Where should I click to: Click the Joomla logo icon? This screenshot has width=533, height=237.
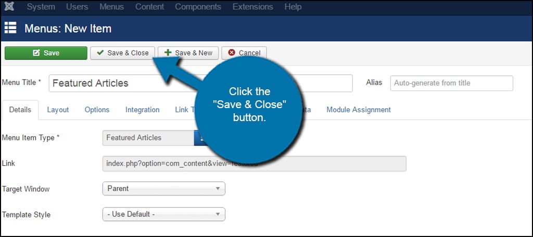(x=9, y=7)
